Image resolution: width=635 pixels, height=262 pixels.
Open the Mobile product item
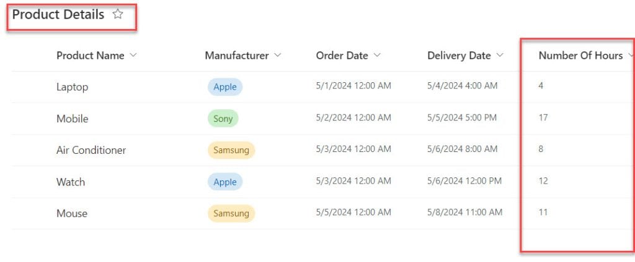coord(72,119)
